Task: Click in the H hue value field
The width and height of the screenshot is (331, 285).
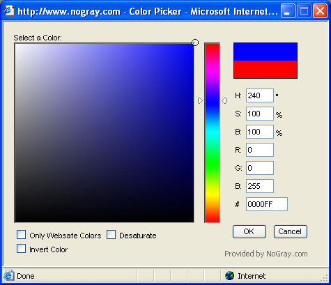Action: 260,95
